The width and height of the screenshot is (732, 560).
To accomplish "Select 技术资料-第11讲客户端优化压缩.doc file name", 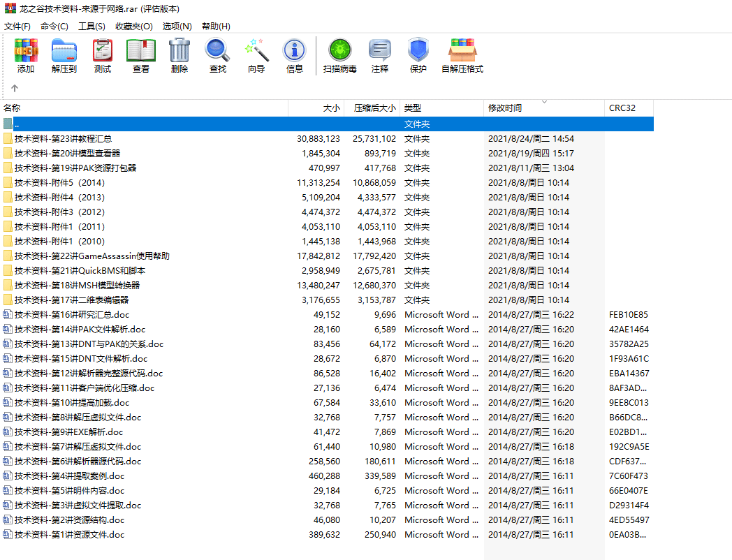I will pos(84,388).
